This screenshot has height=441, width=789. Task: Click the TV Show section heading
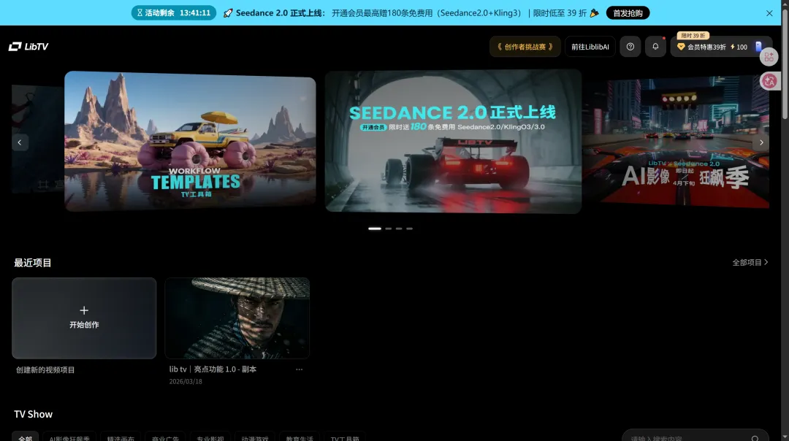pos(33,414)
